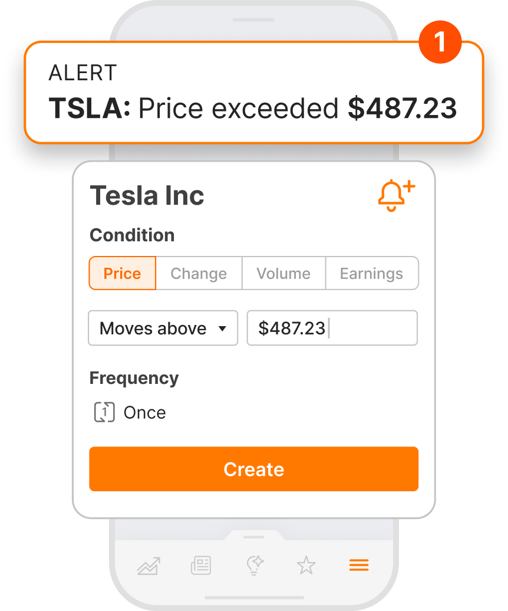Open the hamburger menu icon
The width and height of the screenshot is (508, 611).
coord(359,566)
